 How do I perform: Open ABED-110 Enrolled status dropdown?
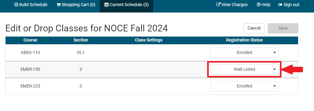[x=244, y=52]
